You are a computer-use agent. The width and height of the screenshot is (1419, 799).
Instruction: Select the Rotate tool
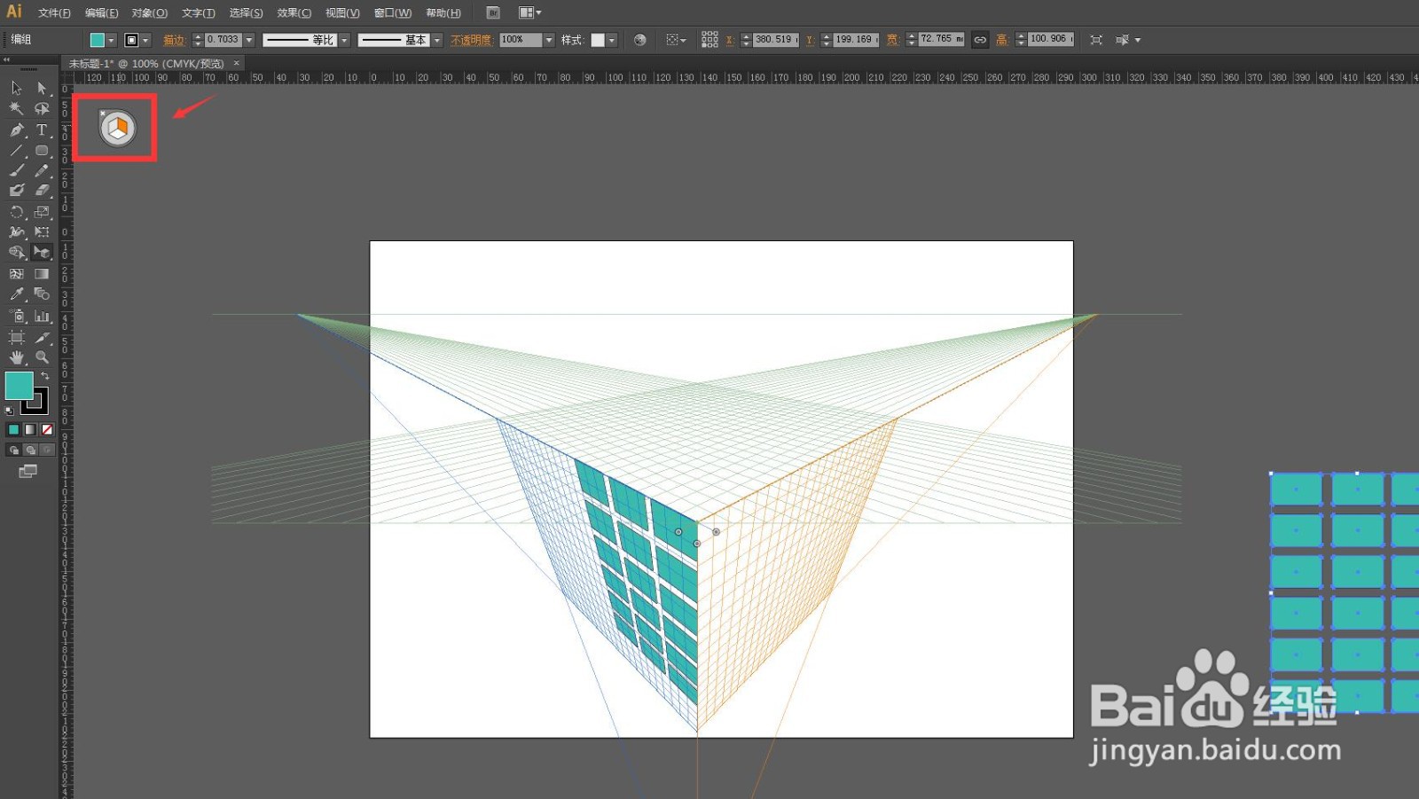coord(16,212)
